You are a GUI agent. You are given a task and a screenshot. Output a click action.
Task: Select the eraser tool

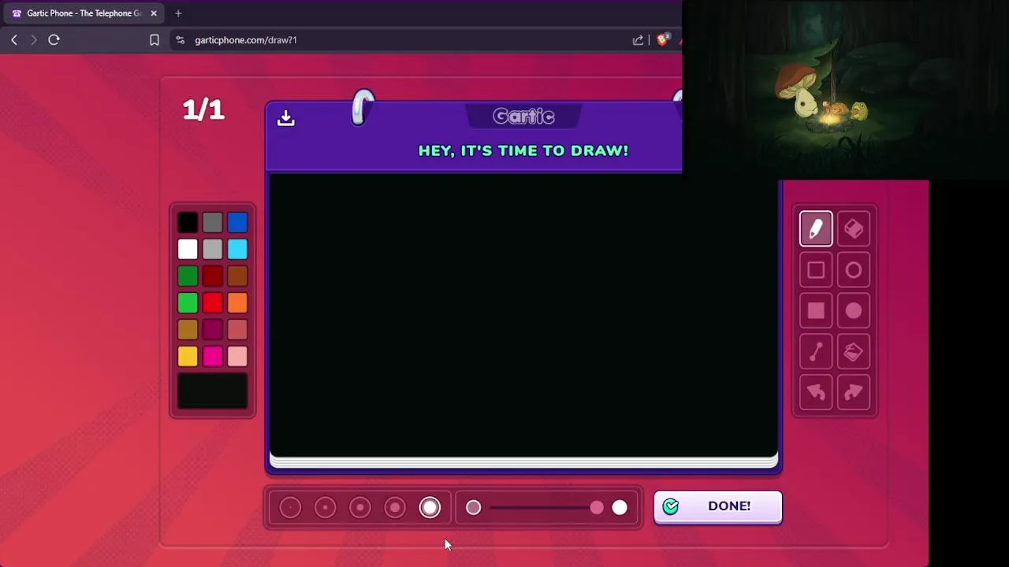pyautogui.click(x=854, y=229)
